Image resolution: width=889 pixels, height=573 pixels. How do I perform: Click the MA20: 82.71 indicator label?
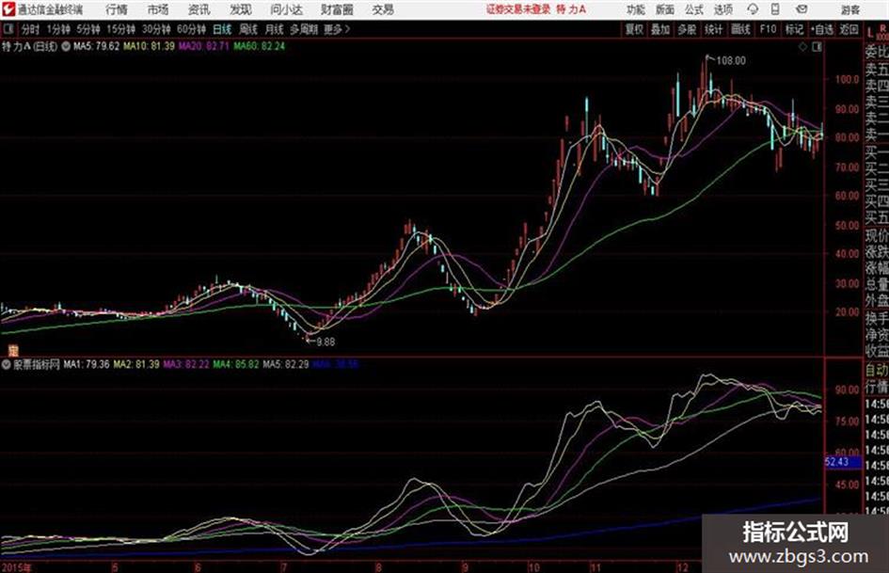coord(204,46)
